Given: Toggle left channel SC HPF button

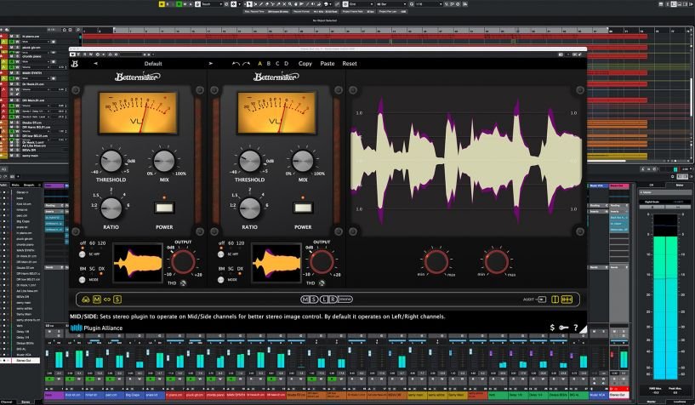Looking at the screenshot, I should click(x=83, y=254).
